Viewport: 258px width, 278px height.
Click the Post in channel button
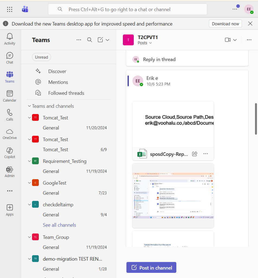[151, 267]
